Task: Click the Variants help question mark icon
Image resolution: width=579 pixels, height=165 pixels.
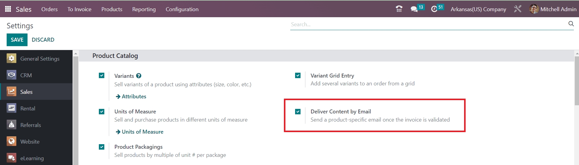Action: pyautogui.click(x=139, y=76)
